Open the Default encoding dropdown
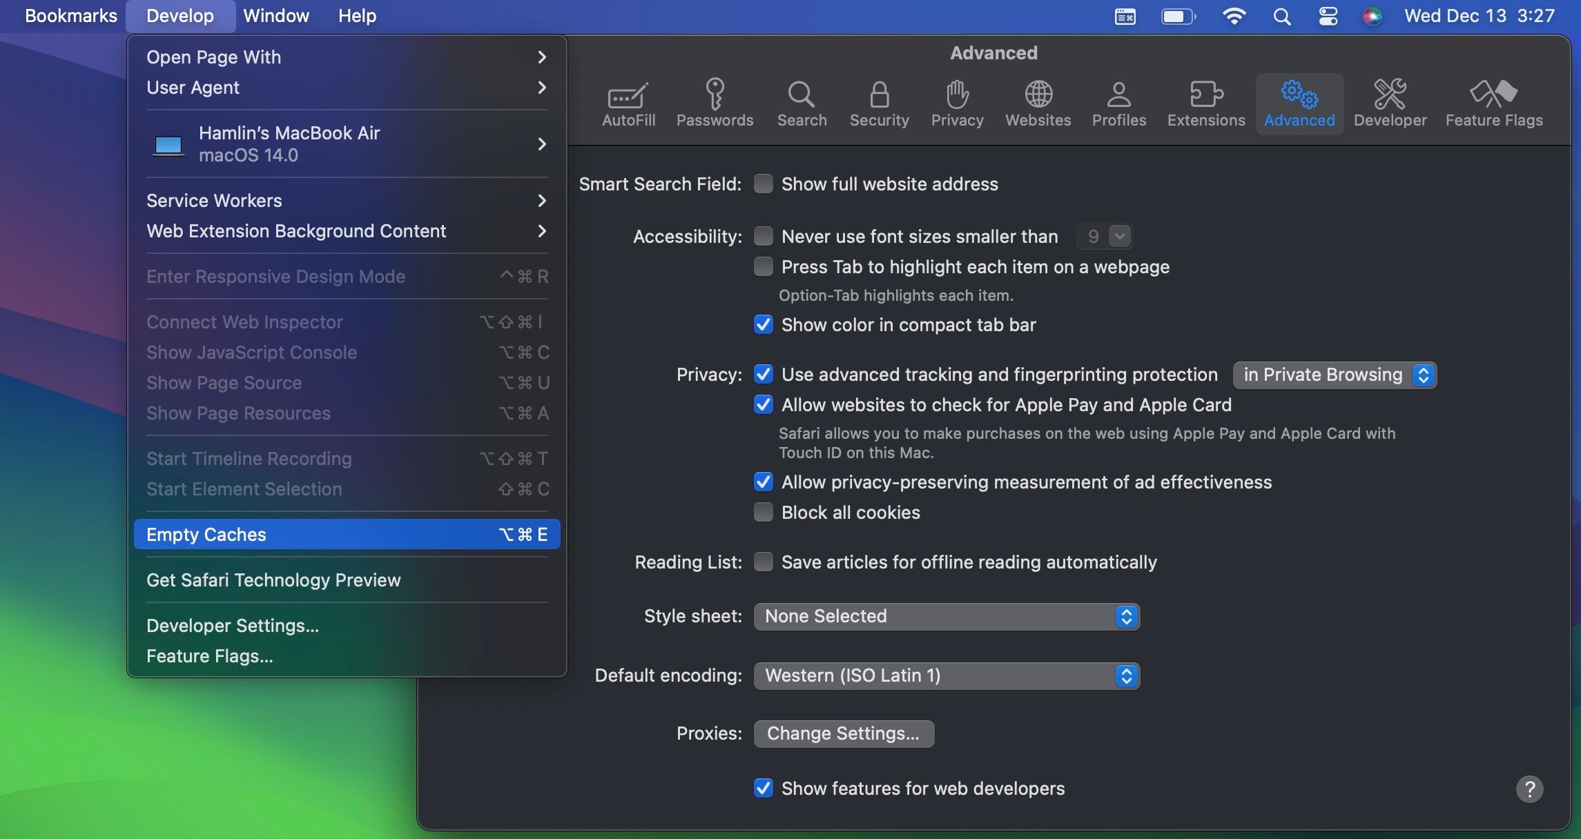 pos(1125,675)
